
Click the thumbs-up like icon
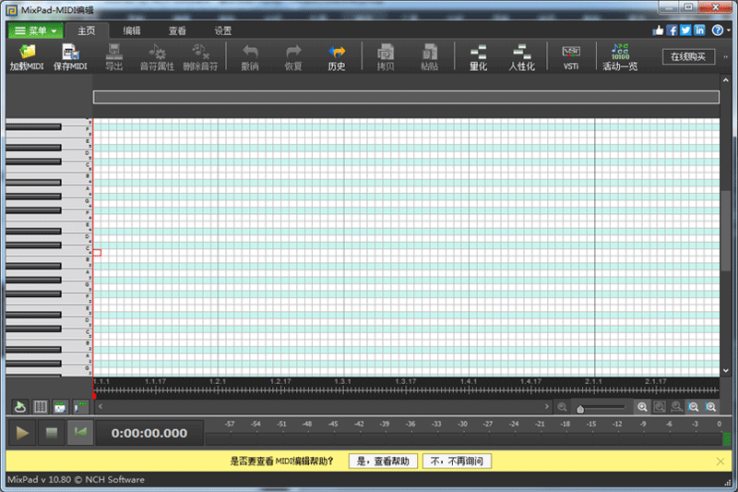pos(658,30)
